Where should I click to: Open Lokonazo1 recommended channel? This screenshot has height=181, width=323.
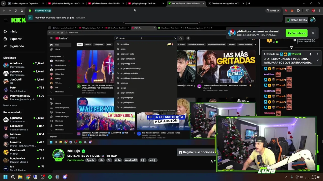click(23, 127)
